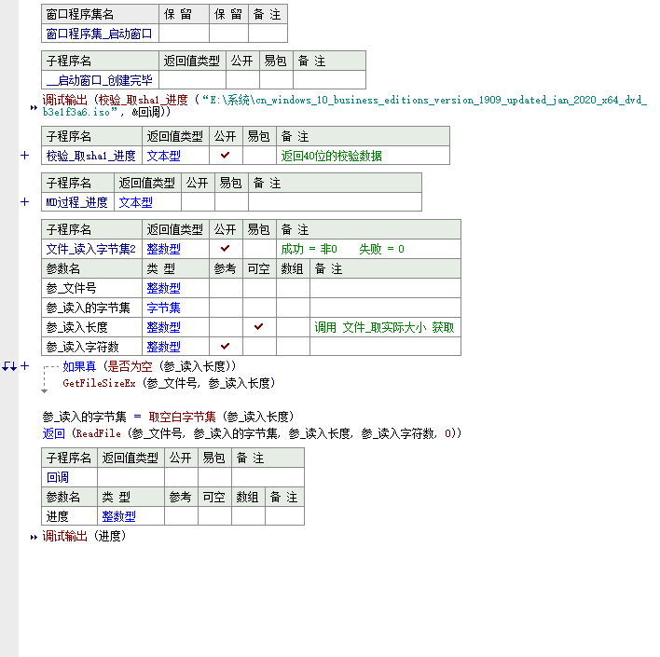
Task: Click comment 返回40位的校验数据
Action: tap(331, 156)
